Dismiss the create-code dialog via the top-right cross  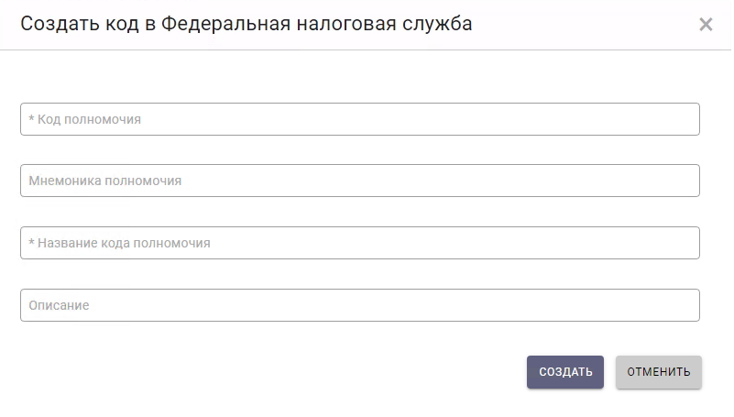[706, 25]
